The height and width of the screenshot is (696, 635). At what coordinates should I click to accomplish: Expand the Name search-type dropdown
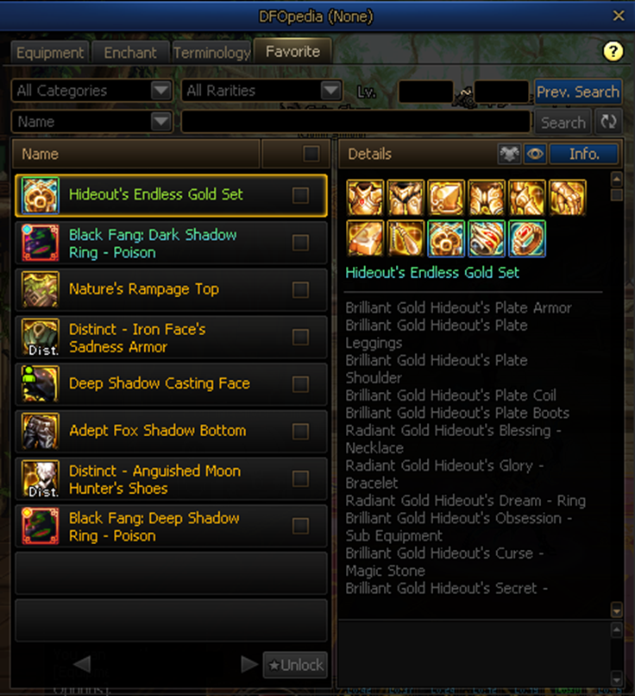click(x=91, y=122)
